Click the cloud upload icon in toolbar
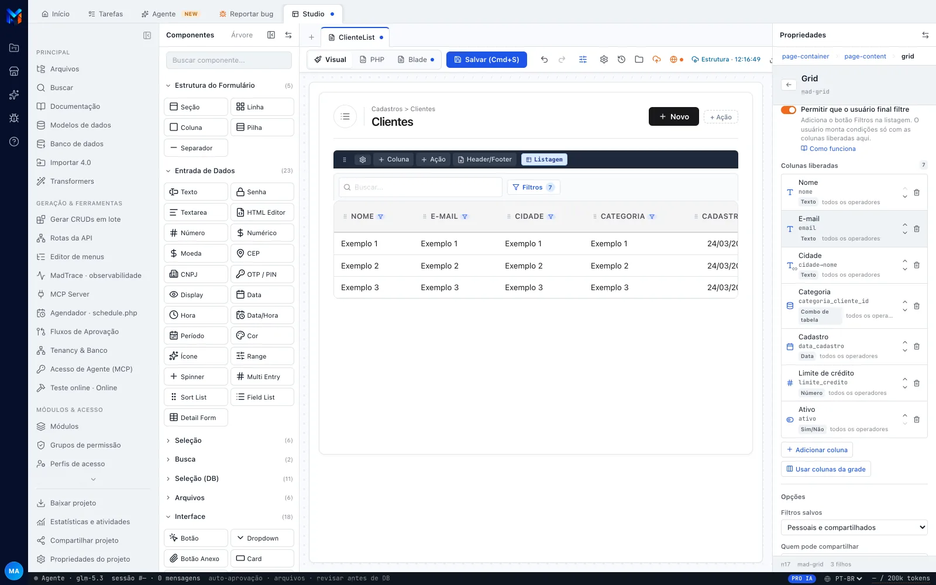936x585 pixels. coord(656,60)
